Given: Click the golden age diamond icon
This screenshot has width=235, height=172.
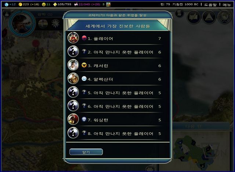Looking at the screenshot, I should (x=55, y=4).
